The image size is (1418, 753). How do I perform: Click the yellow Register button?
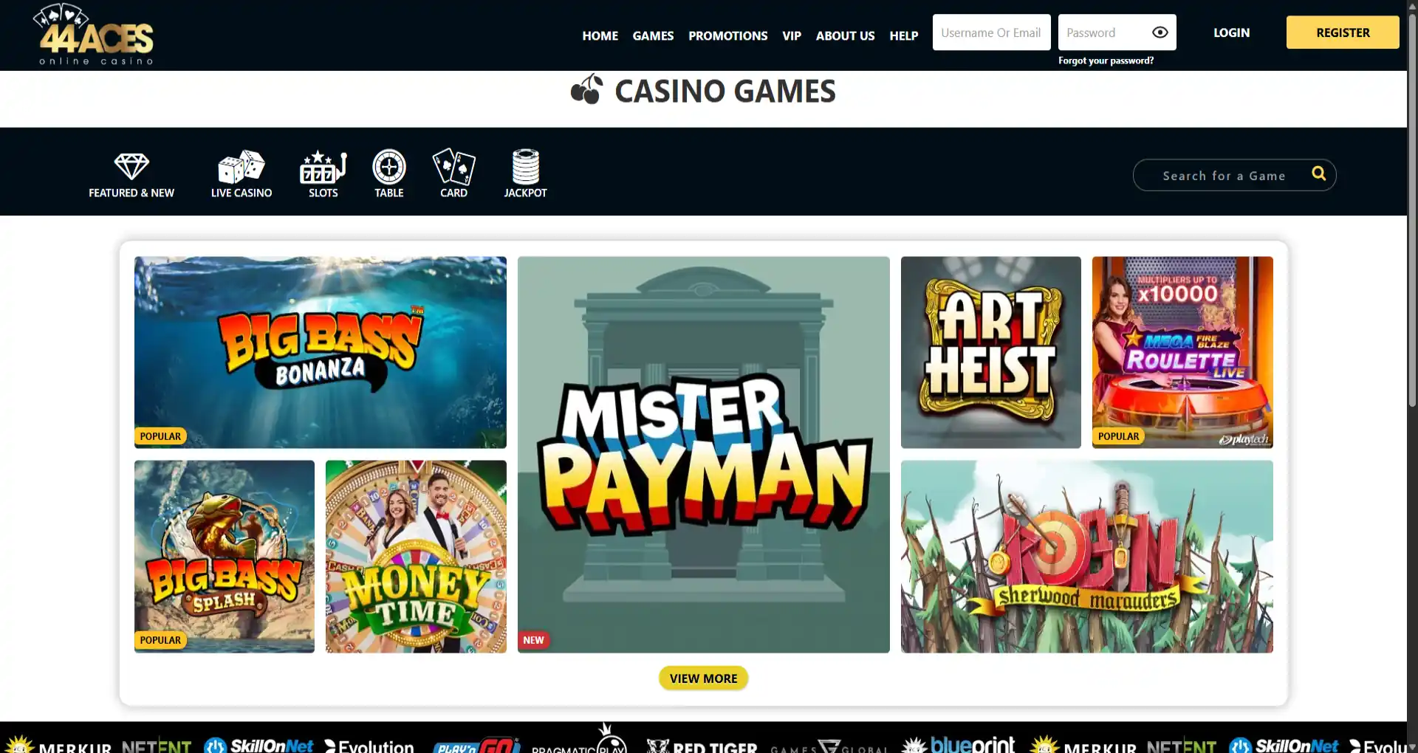click(x=1343, y=32)
